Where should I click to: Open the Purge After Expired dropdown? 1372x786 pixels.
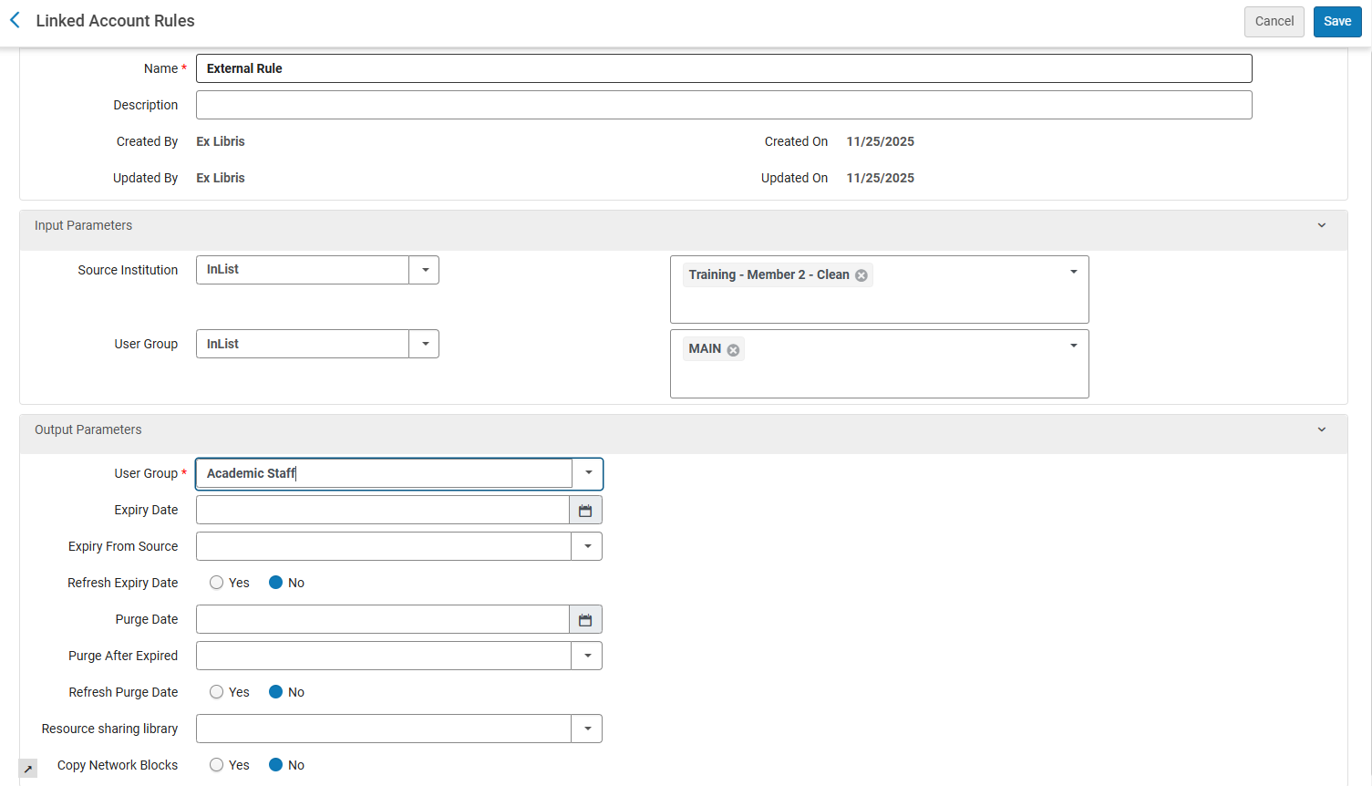pyautogui.click(x=587, y=657)
